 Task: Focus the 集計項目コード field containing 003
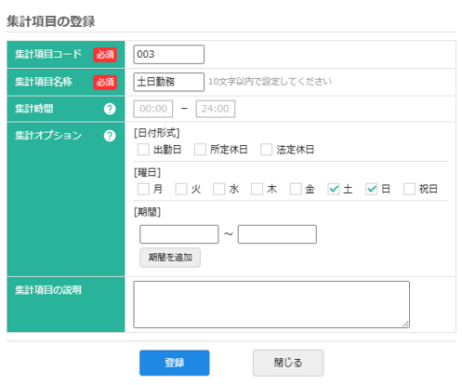[169, 54]
